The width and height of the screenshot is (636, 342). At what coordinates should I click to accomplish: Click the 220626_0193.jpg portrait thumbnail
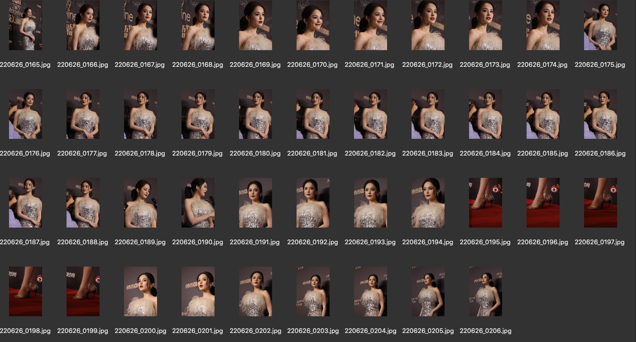coord(370,203)
